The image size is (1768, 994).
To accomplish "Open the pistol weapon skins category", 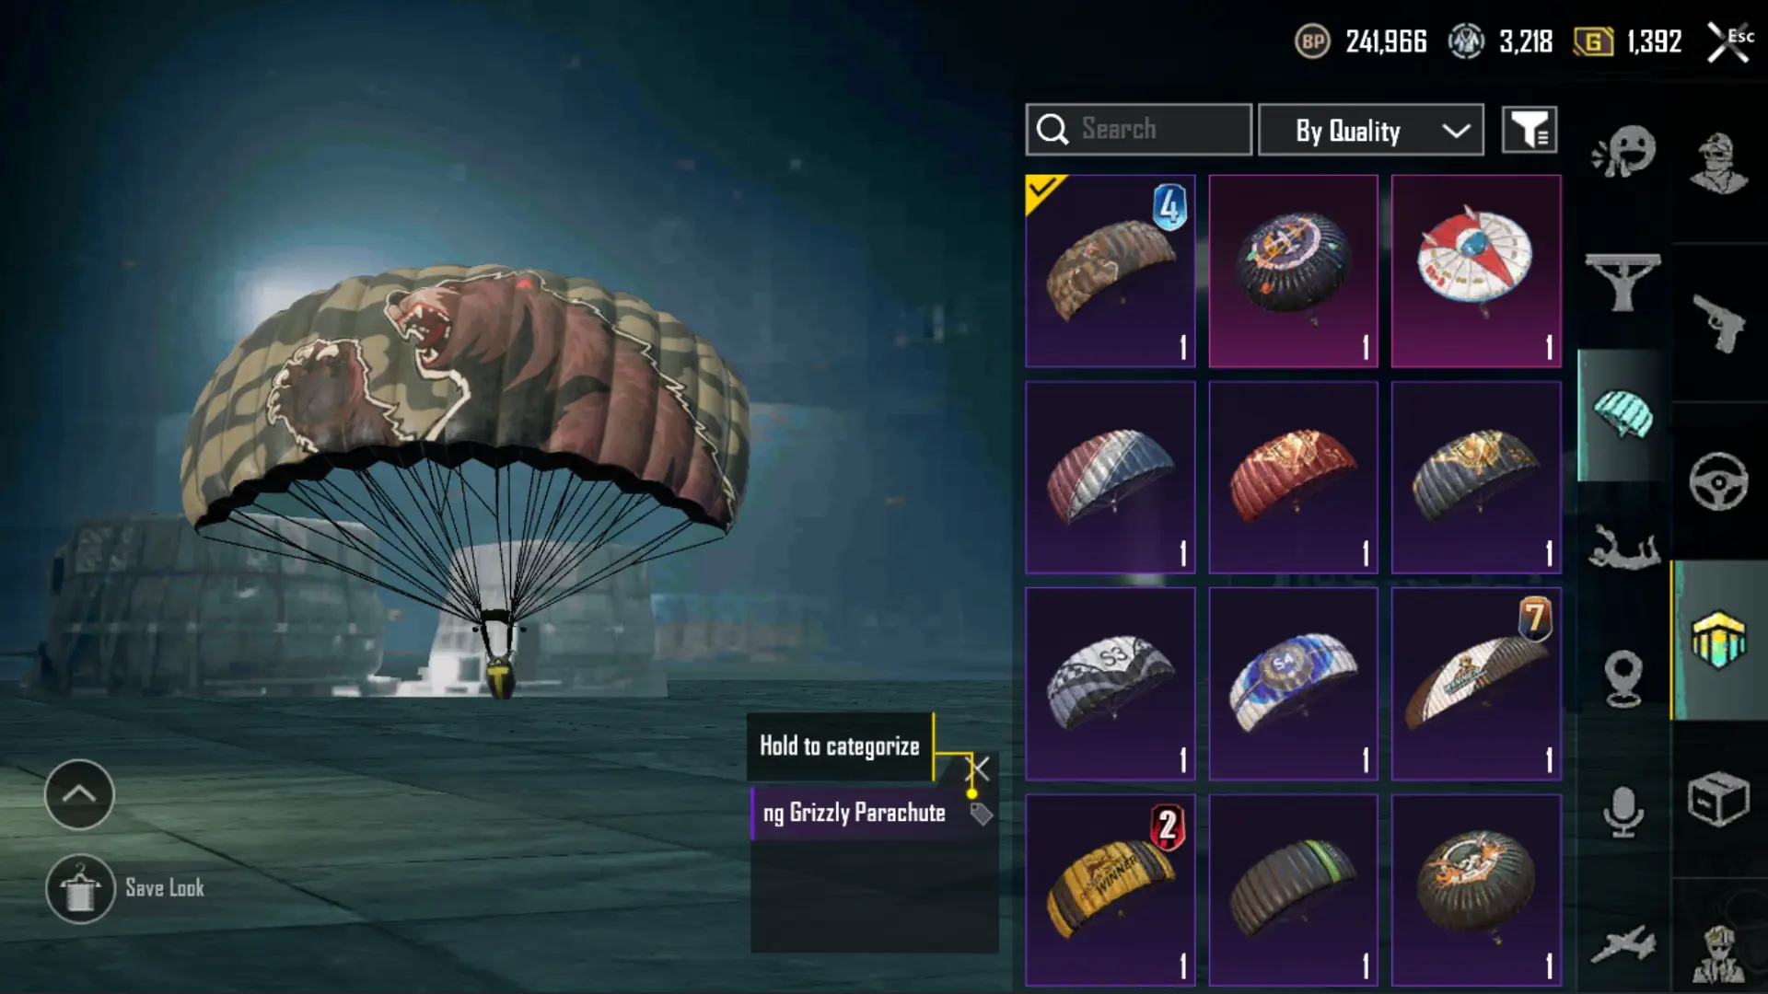I will 1718,323.
